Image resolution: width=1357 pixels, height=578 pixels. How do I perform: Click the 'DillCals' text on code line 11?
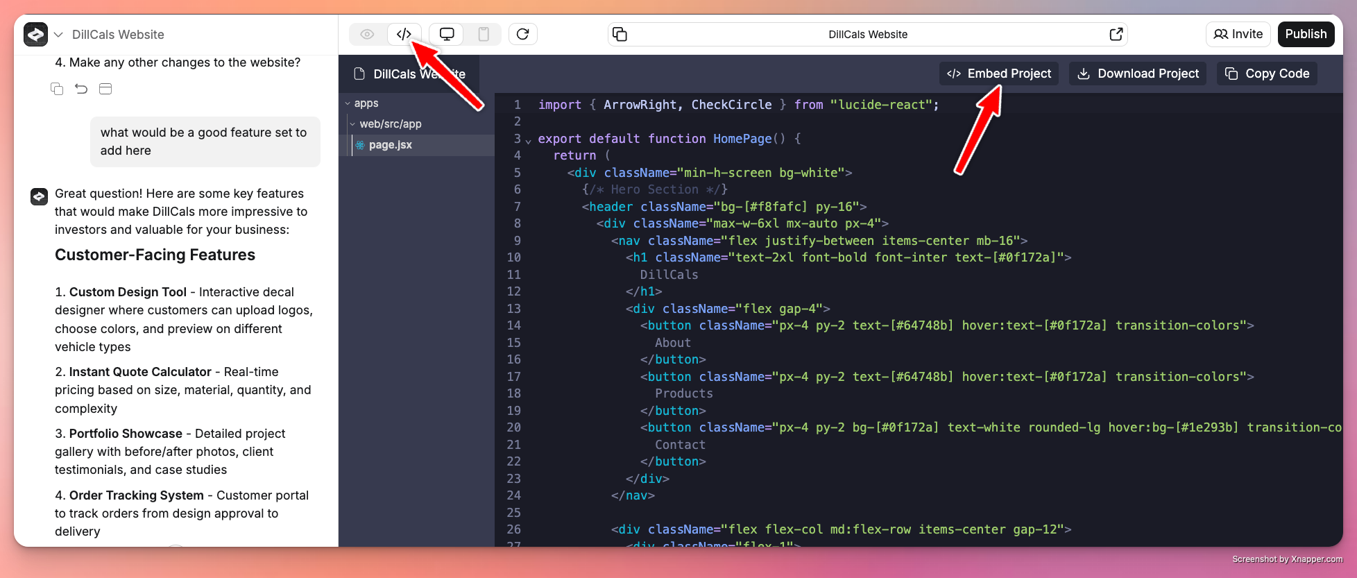(669, 275)
